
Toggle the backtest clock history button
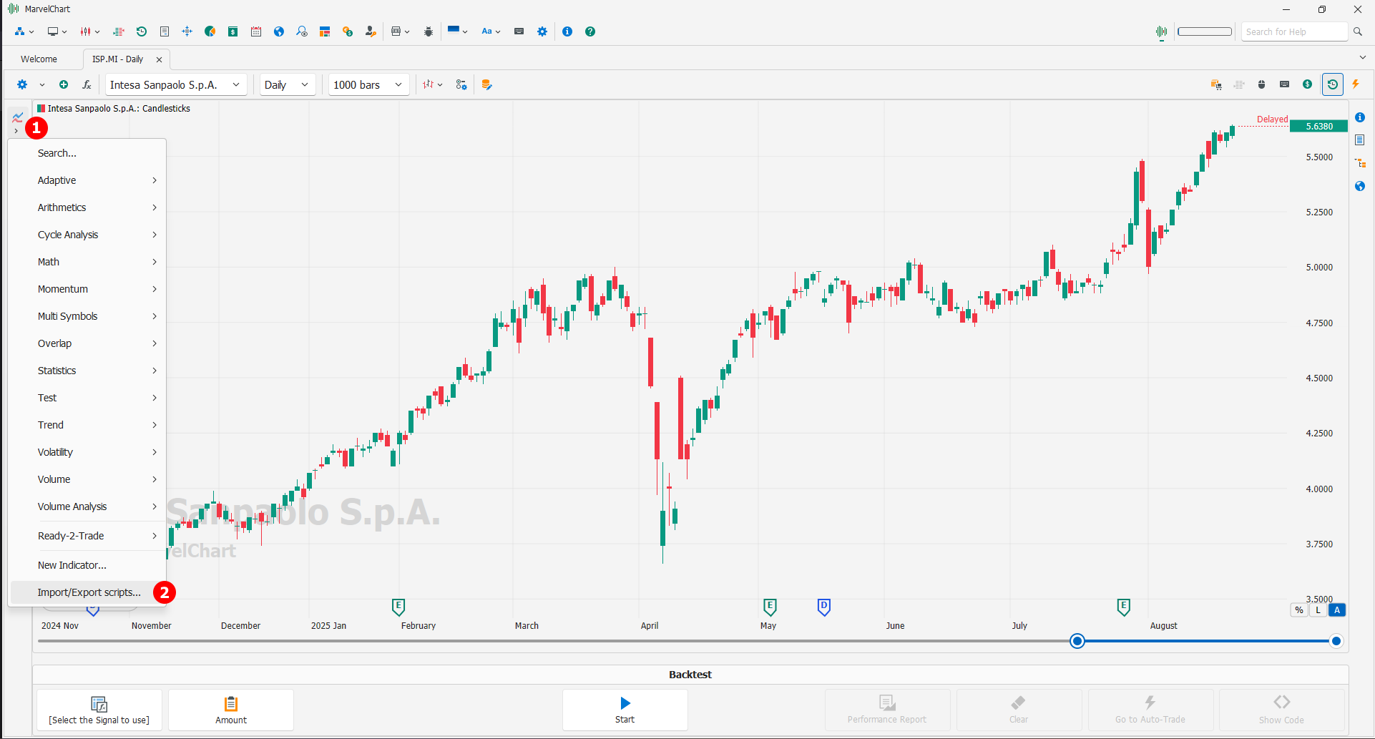(x=1333, y=84)
